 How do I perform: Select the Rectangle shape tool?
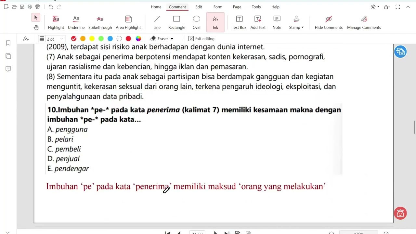coord(177,23)
